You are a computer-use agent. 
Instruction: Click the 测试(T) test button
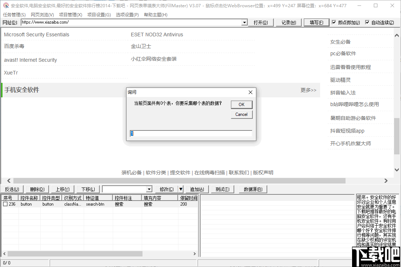[222, 189]
